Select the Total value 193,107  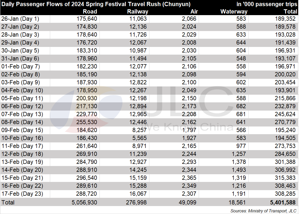[285, 59]
